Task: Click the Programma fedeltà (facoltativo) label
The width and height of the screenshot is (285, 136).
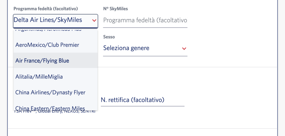Action: pyautogui.click(x=46, y=9)
